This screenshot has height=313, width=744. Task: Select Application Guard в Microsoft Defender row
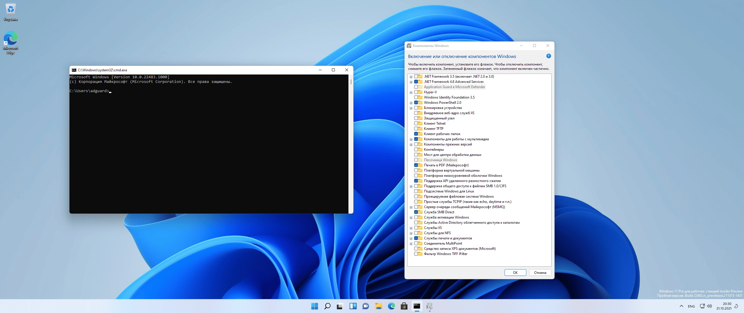[454, 87]
